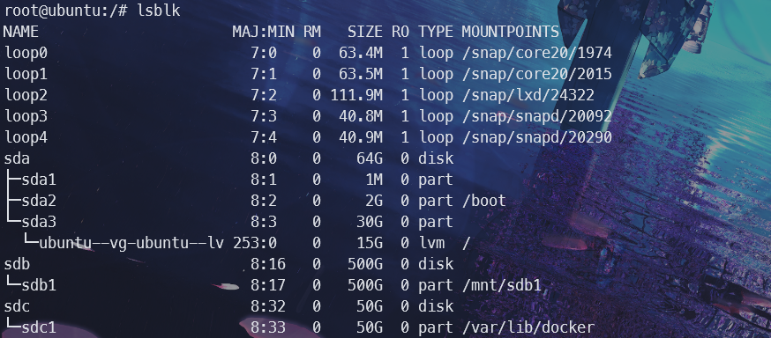The width and height of the screenshot is (771, 338).
Task: Click the 'lvm' type value
Action: [431, 243]
